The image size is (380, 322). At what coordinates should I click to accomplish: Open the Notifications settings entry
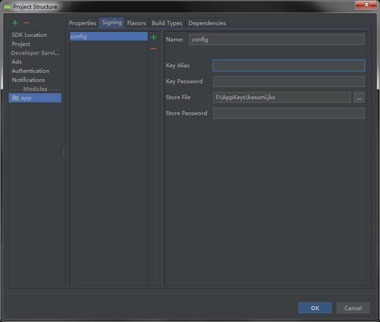point(28,80)
